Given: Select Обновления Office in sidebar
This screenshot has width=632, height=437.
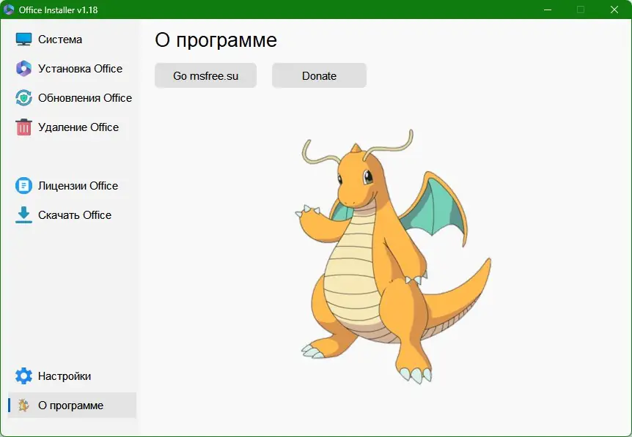Looking at the screenshot, I should tap(72, 98).
